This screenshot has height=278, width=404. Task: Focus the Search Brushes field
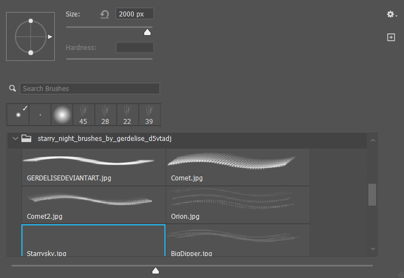point(90,89)
